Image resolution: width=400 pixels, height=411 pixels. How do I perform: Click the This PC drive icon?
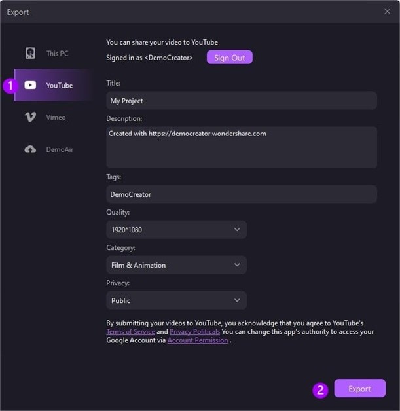[x=30, y=54]
